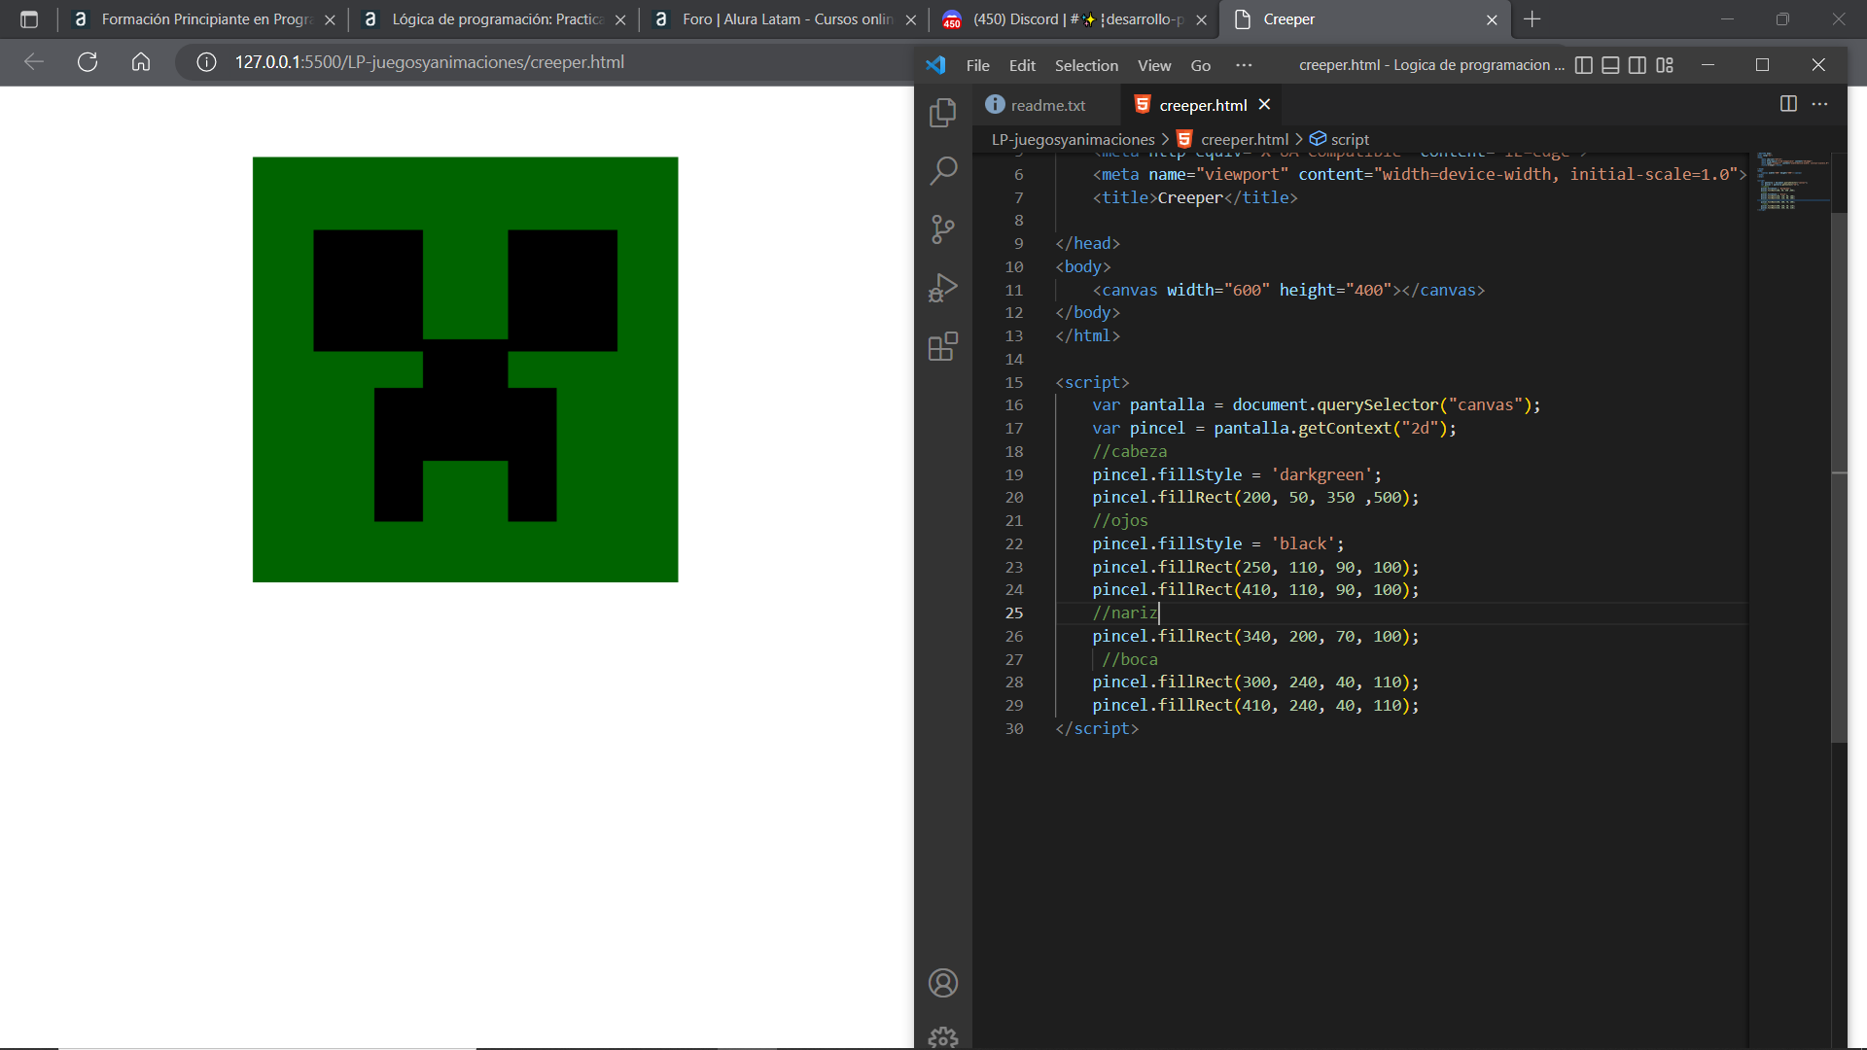
Task: Open the View menu
Action: tap(1154, 65)
